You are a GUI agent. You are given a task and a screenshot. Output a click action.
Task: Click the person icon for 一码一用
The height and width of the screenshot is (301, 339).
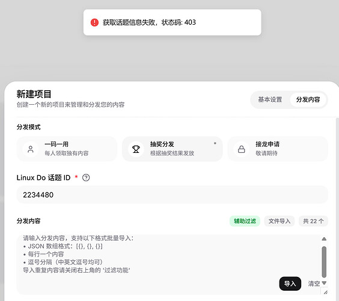click(x=31, y=149)
